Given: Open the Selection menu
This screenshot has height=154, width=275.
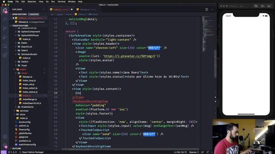Looking at the screenshot, I should click(32, 2).
